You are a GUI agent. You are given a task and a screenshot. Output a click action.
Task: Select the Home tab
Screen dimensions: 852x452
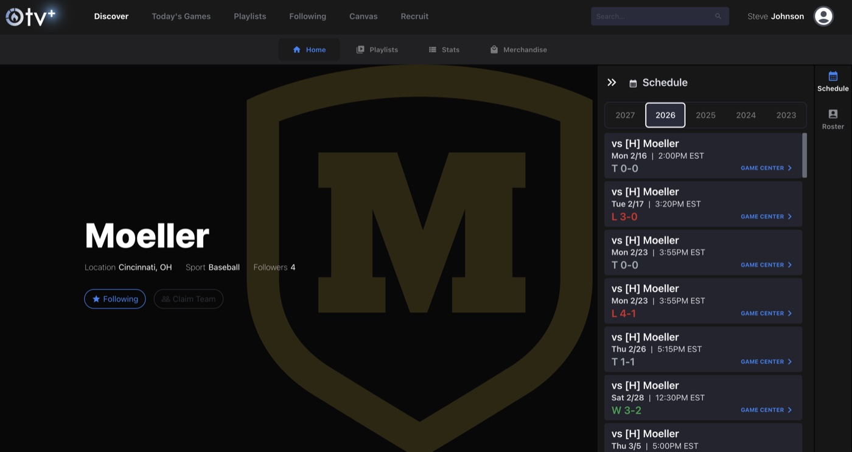309,50
